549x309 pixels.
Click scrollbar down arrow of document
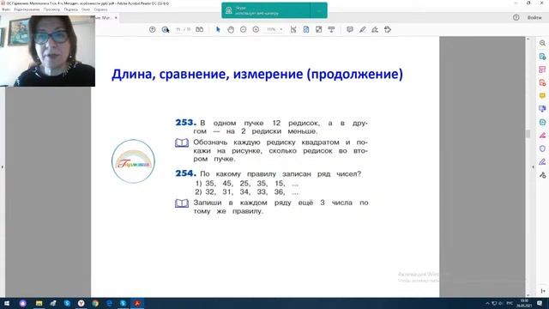click(528, 295)
